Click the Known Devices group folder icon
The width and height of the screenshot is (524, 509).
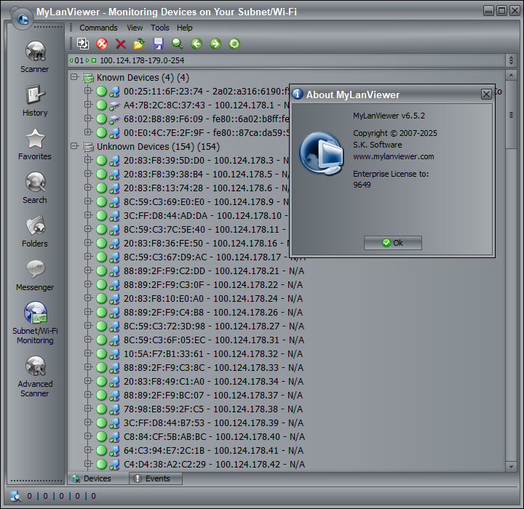[x=88, y=78]
